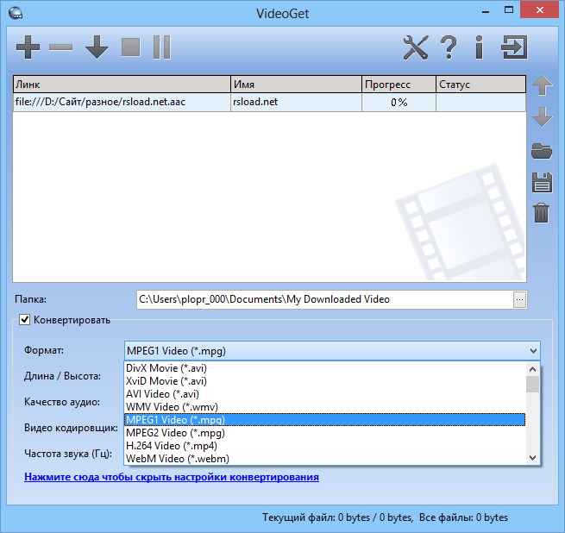
Task: Click browse button next to folder path
Action: pyautogui.click(x=519, y=299)
